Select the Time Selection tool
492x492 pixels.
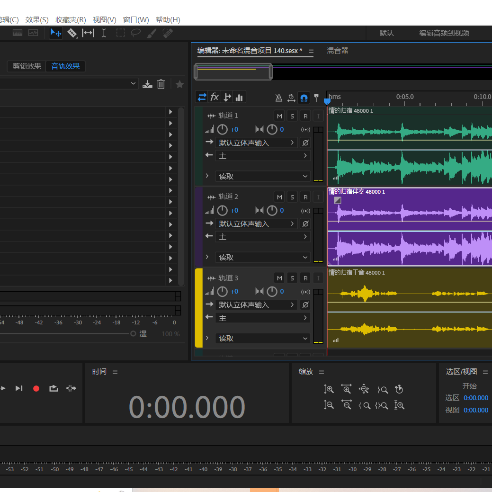pyautogui.click(x=104, y=33)
